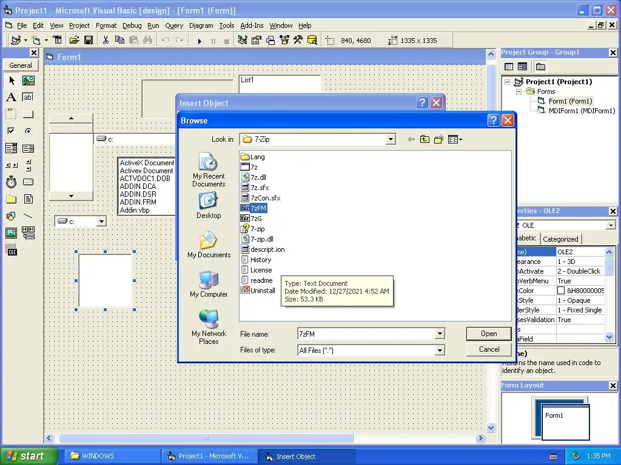Open the OLE object dropdown in Properties

pos(611,225)
